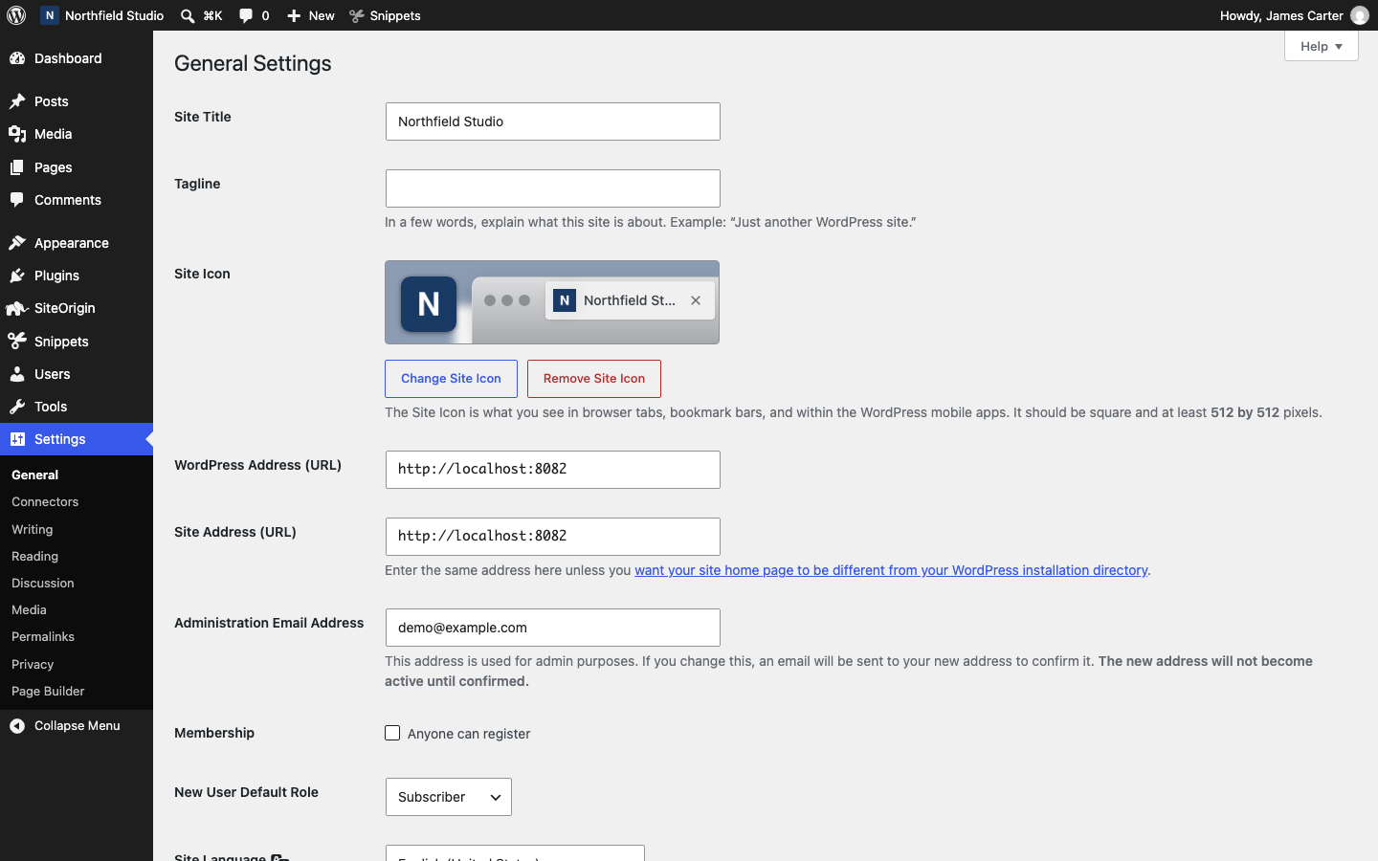The image size is (1378, 861).
Task: Click the Media library sidebar icon
Action: click(x=17, y=134)
